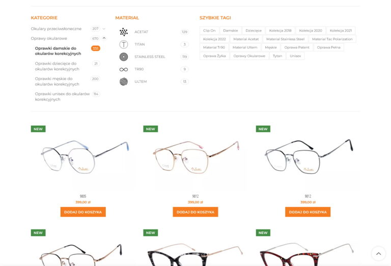This screenshot has height=266, width=391.
Task: Select the Oprawa Żyłka tag
Action: point(214,56)
